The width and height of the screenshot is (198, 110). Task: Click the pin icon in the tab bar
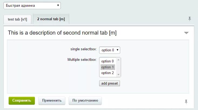pos(190,19)
